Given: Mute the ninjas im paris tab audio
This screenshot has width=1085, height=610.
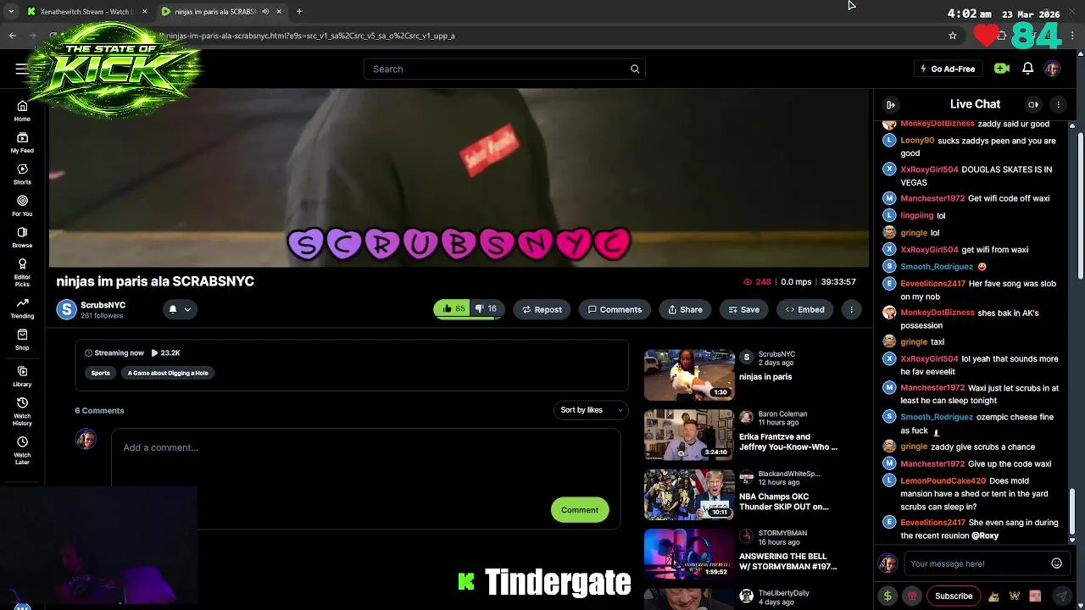Looking at the screenshot, I should pos(265,12).
